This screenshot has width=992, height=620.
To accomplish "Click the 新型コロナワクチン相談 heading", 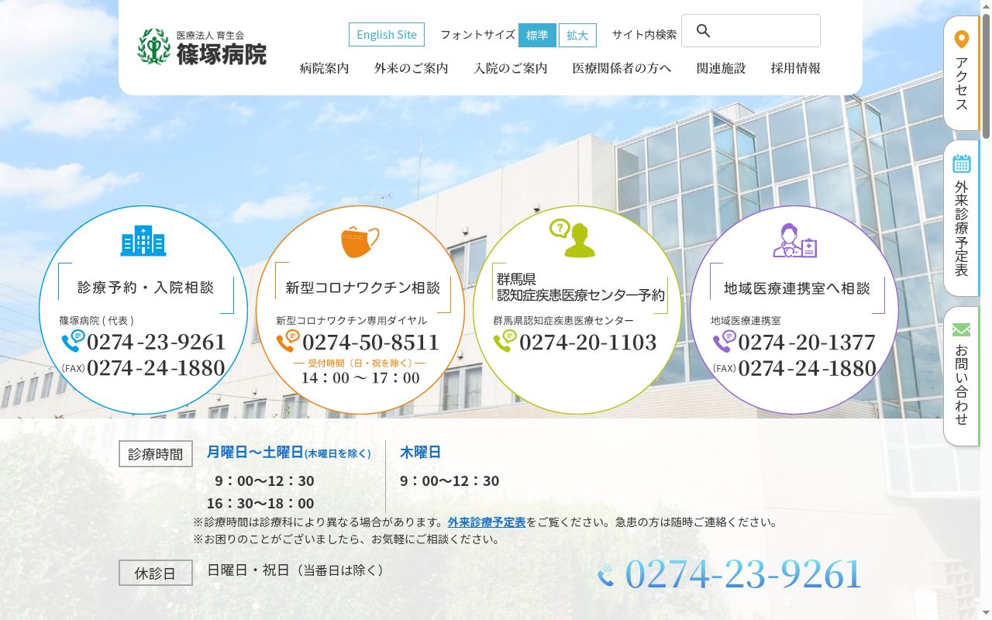I will point(363,288).
